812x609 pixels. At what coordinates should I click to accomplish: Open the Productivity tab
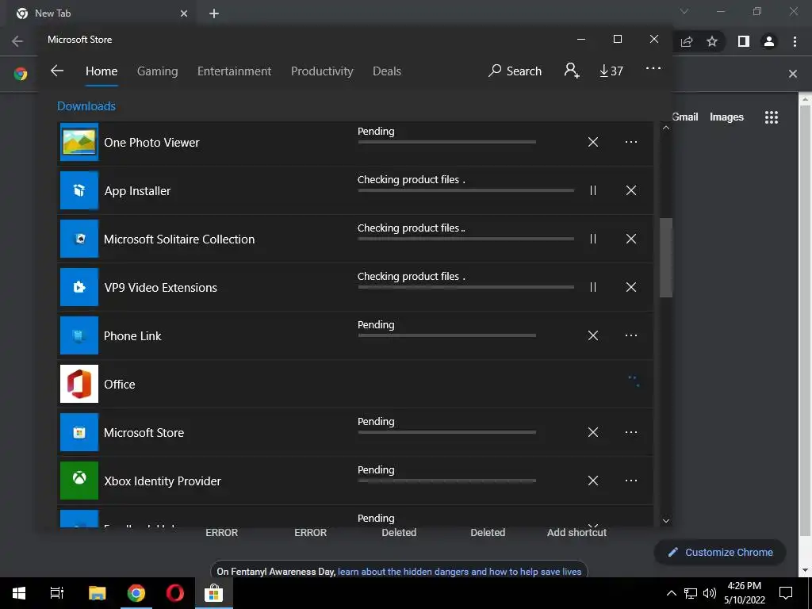pos(322,71)
